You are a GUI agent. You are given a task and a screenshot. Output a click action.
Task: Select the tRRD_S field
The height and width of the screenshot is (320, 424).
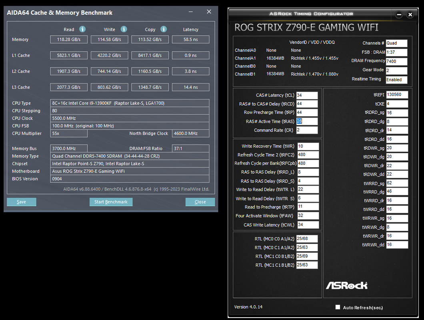coord(308,181)
